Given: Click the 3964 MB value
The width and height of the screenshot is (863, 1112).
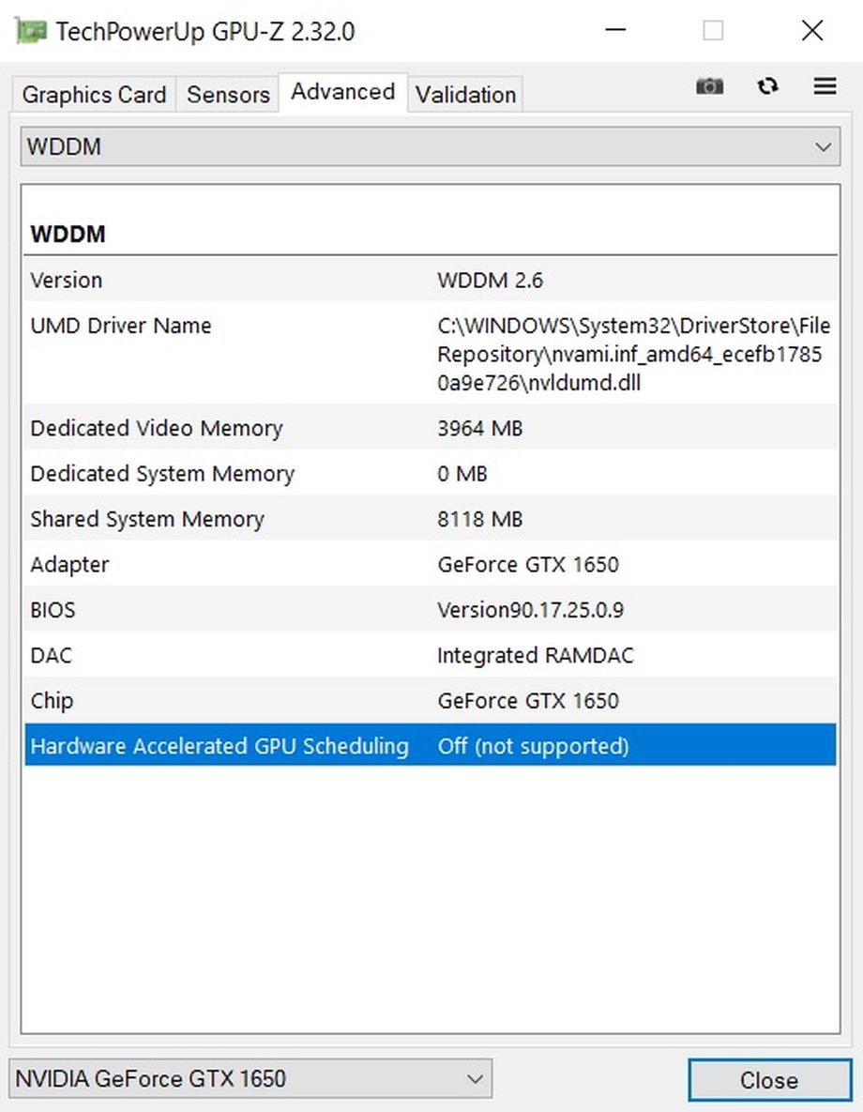Looking at the screenshot, I should click(x=480, y=428).
